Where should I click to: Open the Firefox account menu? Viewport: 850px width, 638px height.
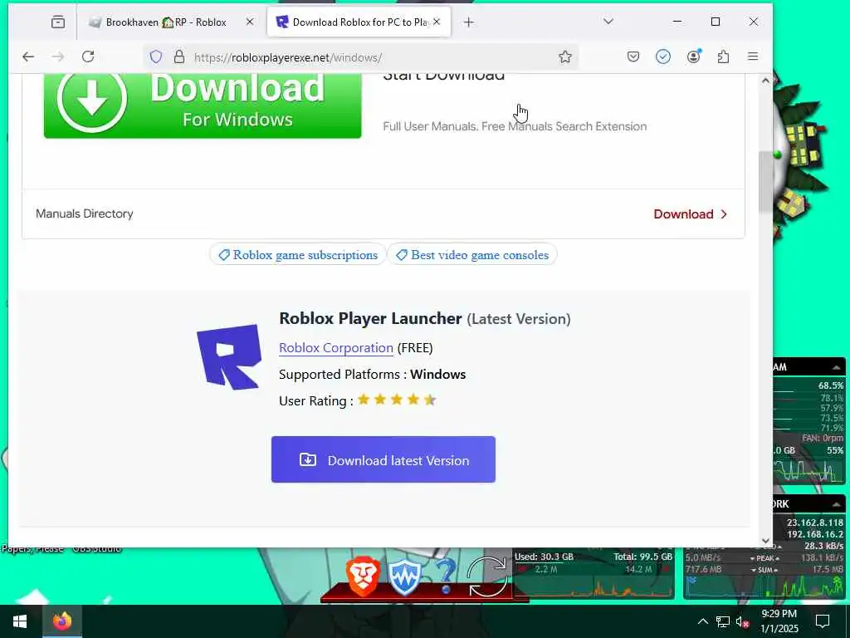pyautogui.click(x=693, y=56)
